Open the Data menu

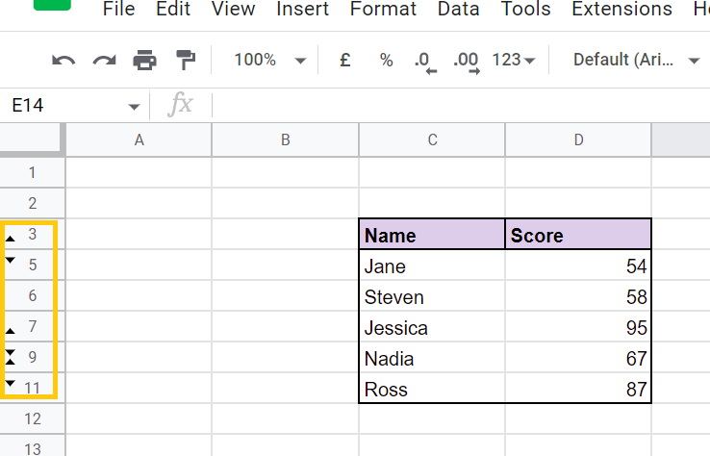pyautogui.click(x=458, y=10)
